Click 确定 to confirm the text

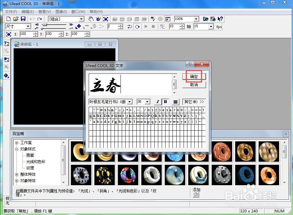[194, 76]
